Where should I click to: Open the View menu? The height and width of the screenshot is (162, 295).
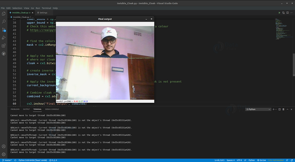pyautogui.click(x=26, y=8)
